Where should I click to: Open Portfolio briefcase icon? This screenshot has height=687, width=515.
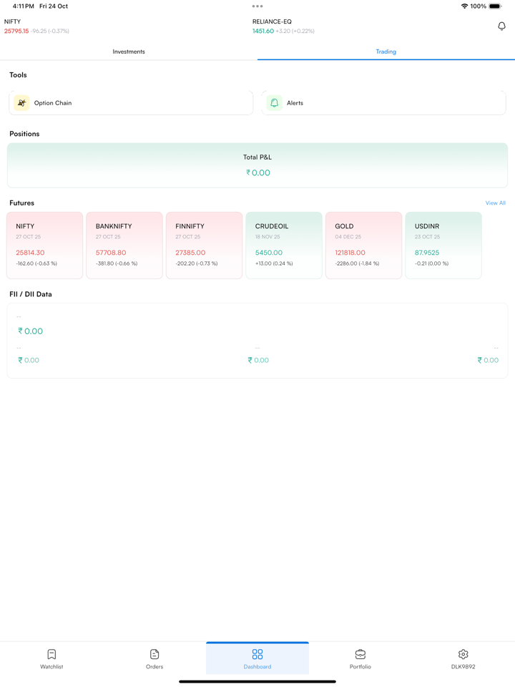(360, 654)
